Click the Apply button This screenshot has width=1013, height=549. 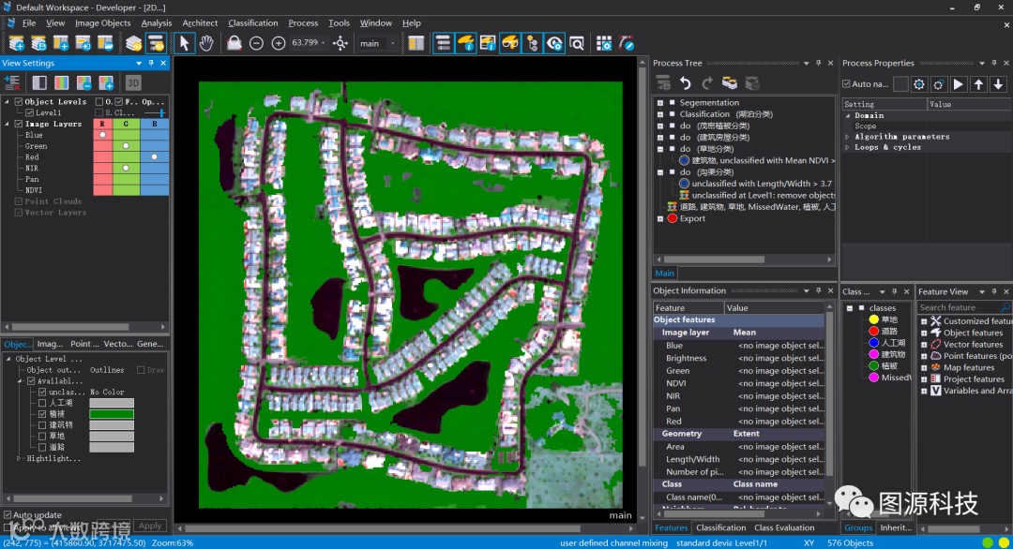(x=150, y=527)
